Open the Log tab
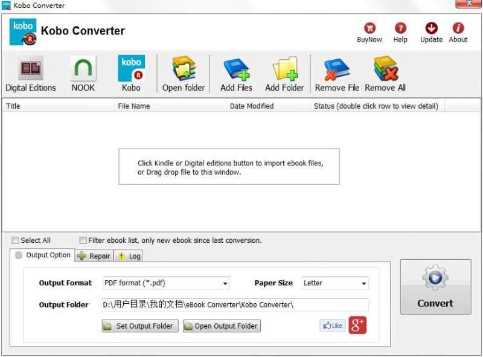The image size is (483, 357). pos(129,256)
